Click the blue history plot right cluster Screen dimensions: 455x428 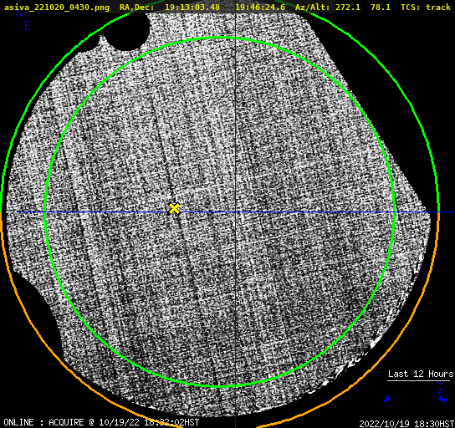442,393
